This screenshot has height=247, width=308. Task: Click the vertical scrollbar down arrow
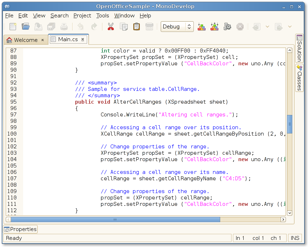(290, 213)
